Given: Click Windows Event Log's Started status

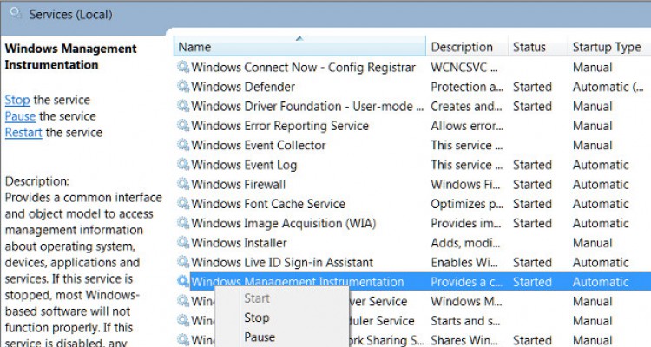Looking at the screenshot, I should (x=532, y=165).
